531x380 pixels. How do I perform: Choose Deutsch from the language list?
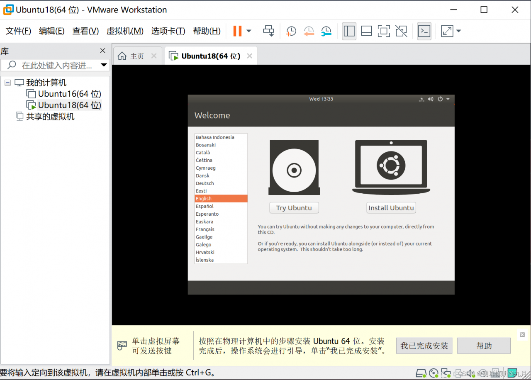[x=221, y=183]
